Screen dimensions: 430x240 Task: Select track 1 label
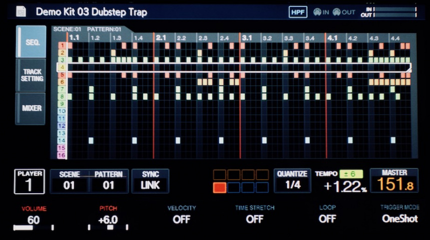[62, 45]
